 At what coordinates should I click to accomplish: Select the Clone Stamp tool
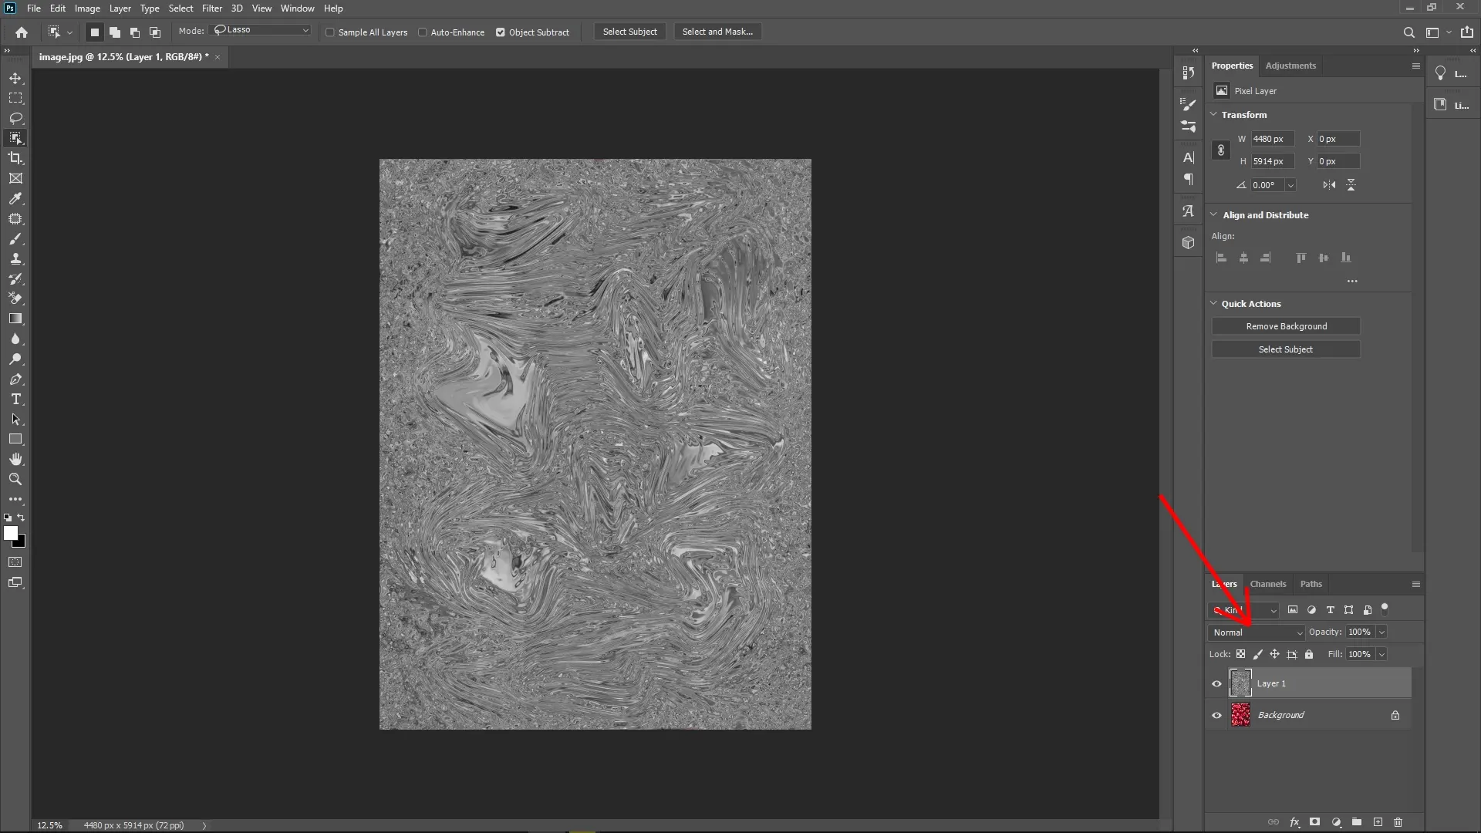point(15,258)
